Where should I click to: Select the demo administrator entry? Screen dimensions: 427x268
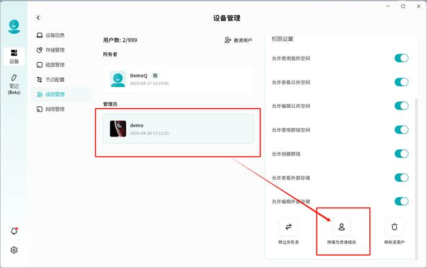coord(178,128)
